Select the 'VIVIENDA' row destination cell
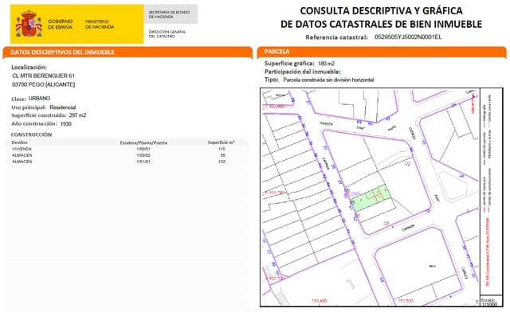The width and height of the screenshot is (510, 312). (x=22, y=149)
